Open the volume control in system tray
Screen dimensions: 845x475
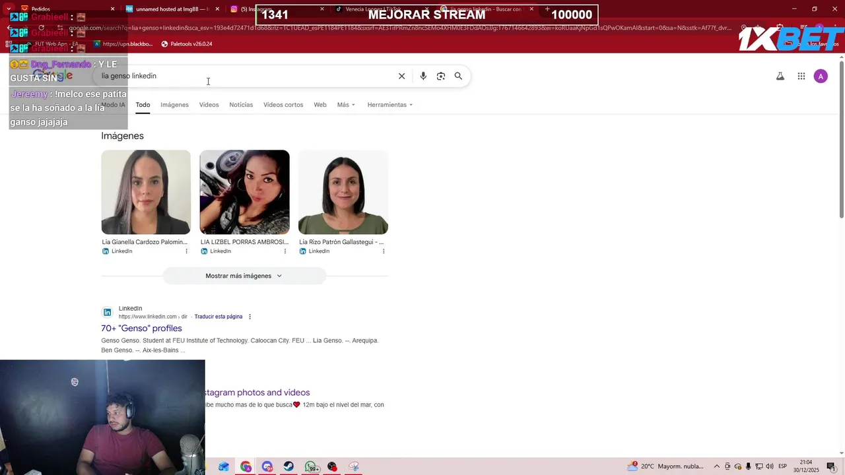pyautogui.click(x=770, y=466)
